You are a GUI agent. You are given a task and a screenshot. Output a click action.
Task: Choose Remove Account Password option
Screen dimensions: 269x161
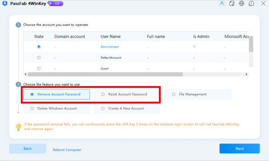(56, 94)
